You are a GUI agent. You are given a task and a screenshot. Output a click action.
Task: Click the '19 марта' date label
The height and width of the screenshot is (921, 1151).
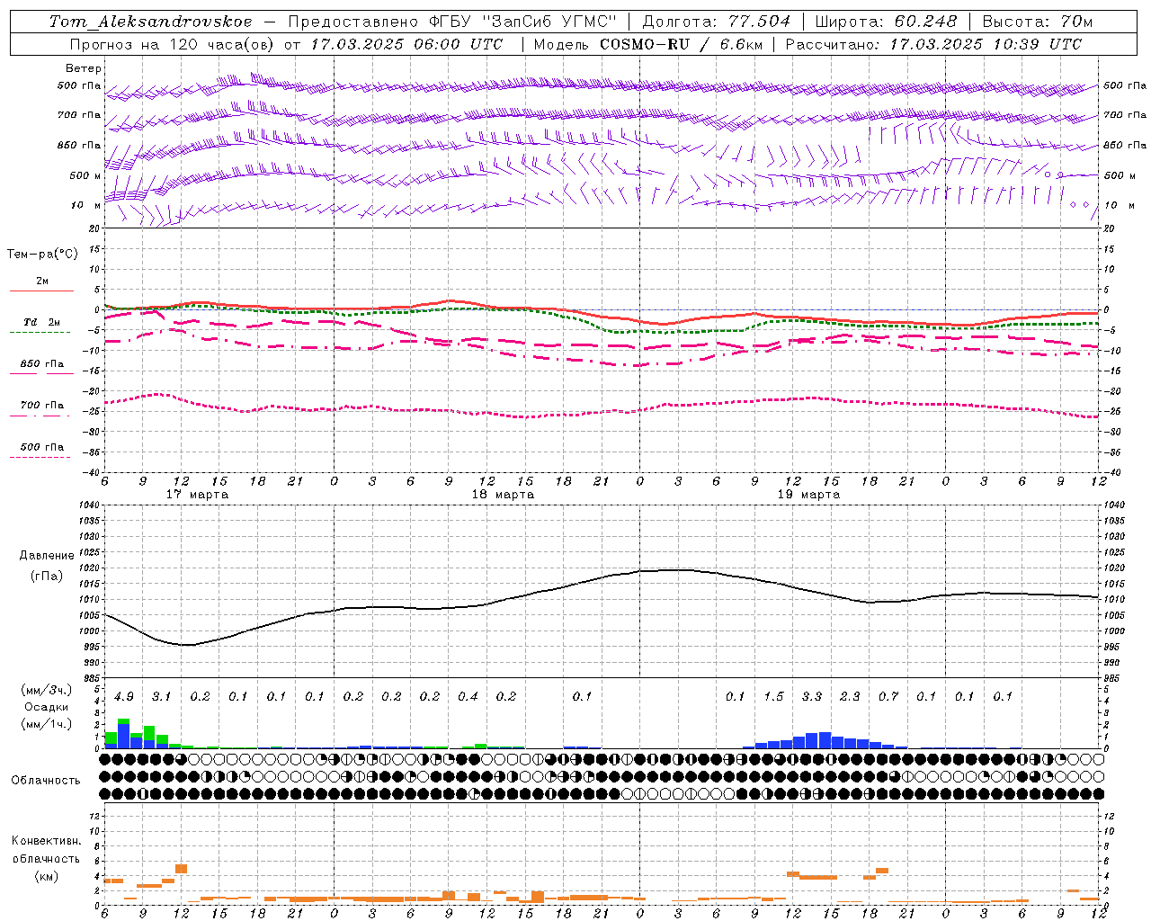point(808,494)
